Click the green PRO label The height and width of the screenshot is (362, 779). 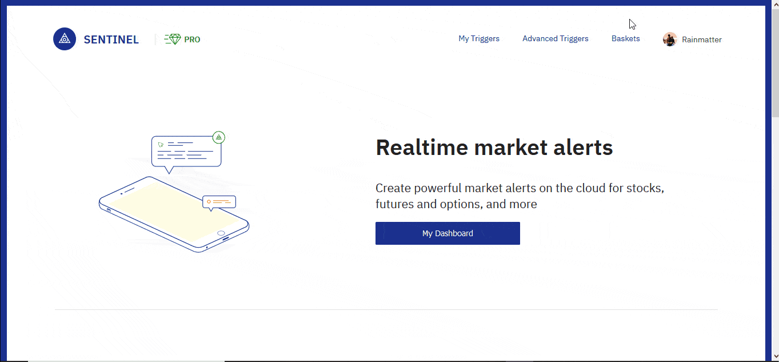tap(192, 40)
